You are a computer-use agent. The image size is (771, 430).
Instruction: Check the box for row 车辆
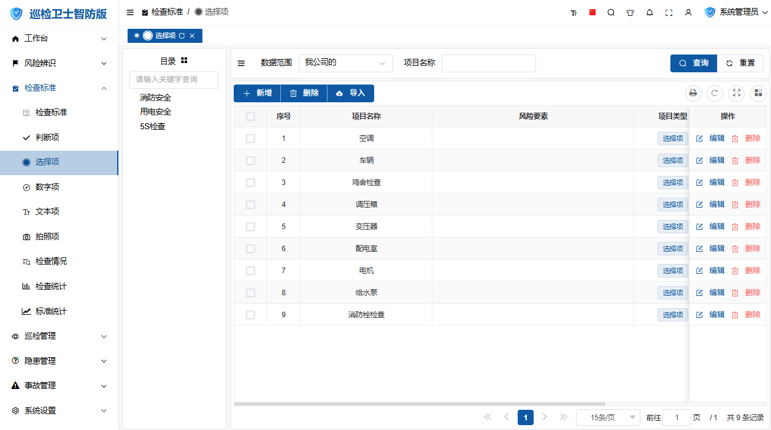(x=250, y=160)
